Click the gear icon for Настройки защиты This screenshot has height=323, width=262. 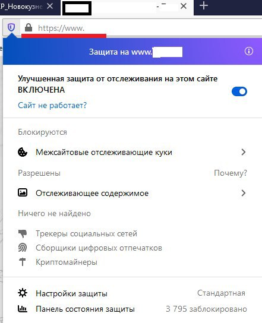coord(23,293)
